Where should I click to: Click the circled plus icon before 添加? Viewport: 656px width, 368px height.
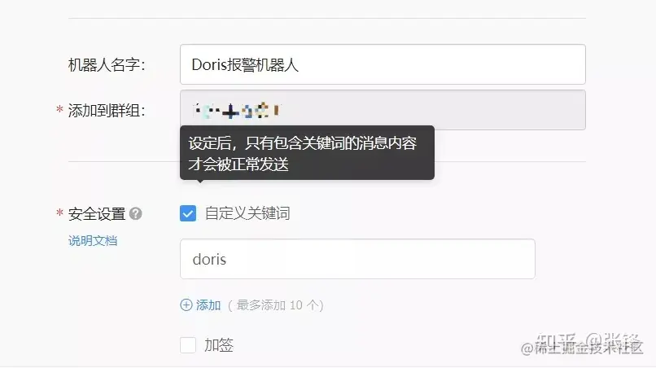[x=186, y=304]
